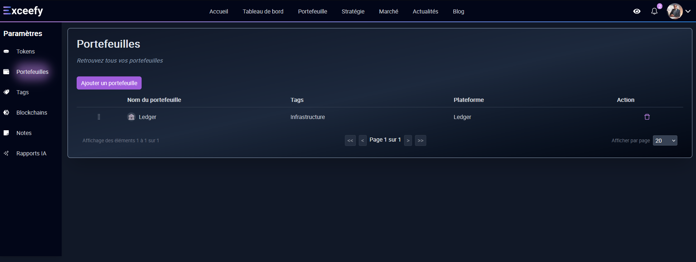Navigate to Marché in top menu
Screen dimensions: 696x262
tap(388, 12)
